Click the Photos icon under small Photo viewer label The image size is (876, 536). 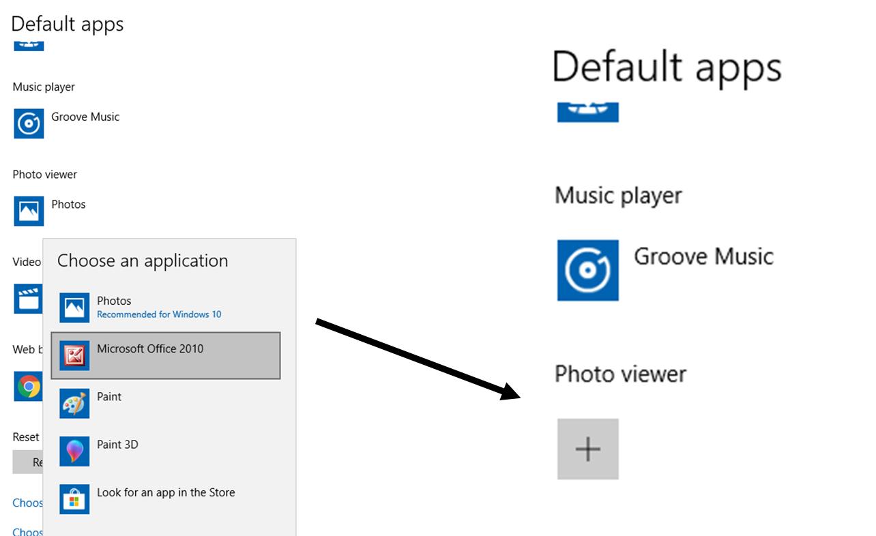click(29, 211)
